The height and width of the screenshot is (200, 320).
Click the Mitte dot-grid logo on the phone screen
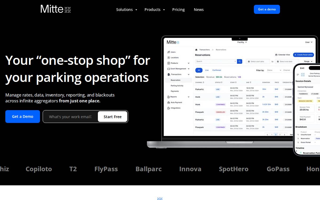point(303,74)
